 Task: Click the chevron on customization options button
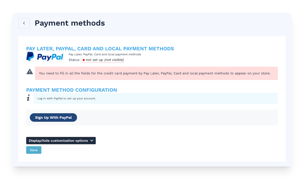tap(92, 140)
